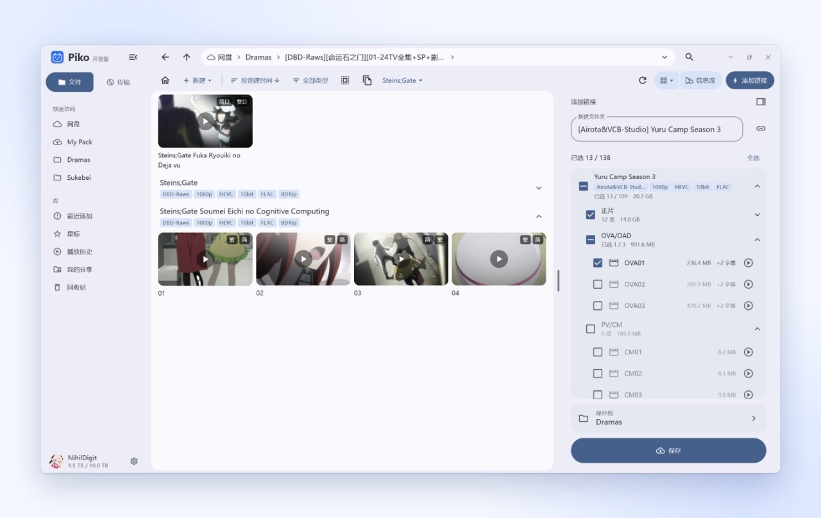
Task: Open the Steins;Gate filter dropdown
Action: [x=402, y=80]
